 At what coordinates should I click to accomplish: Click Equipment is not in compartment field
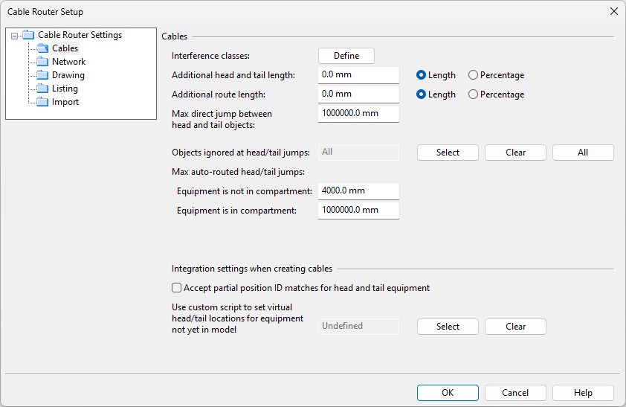[x=358, y=191]
